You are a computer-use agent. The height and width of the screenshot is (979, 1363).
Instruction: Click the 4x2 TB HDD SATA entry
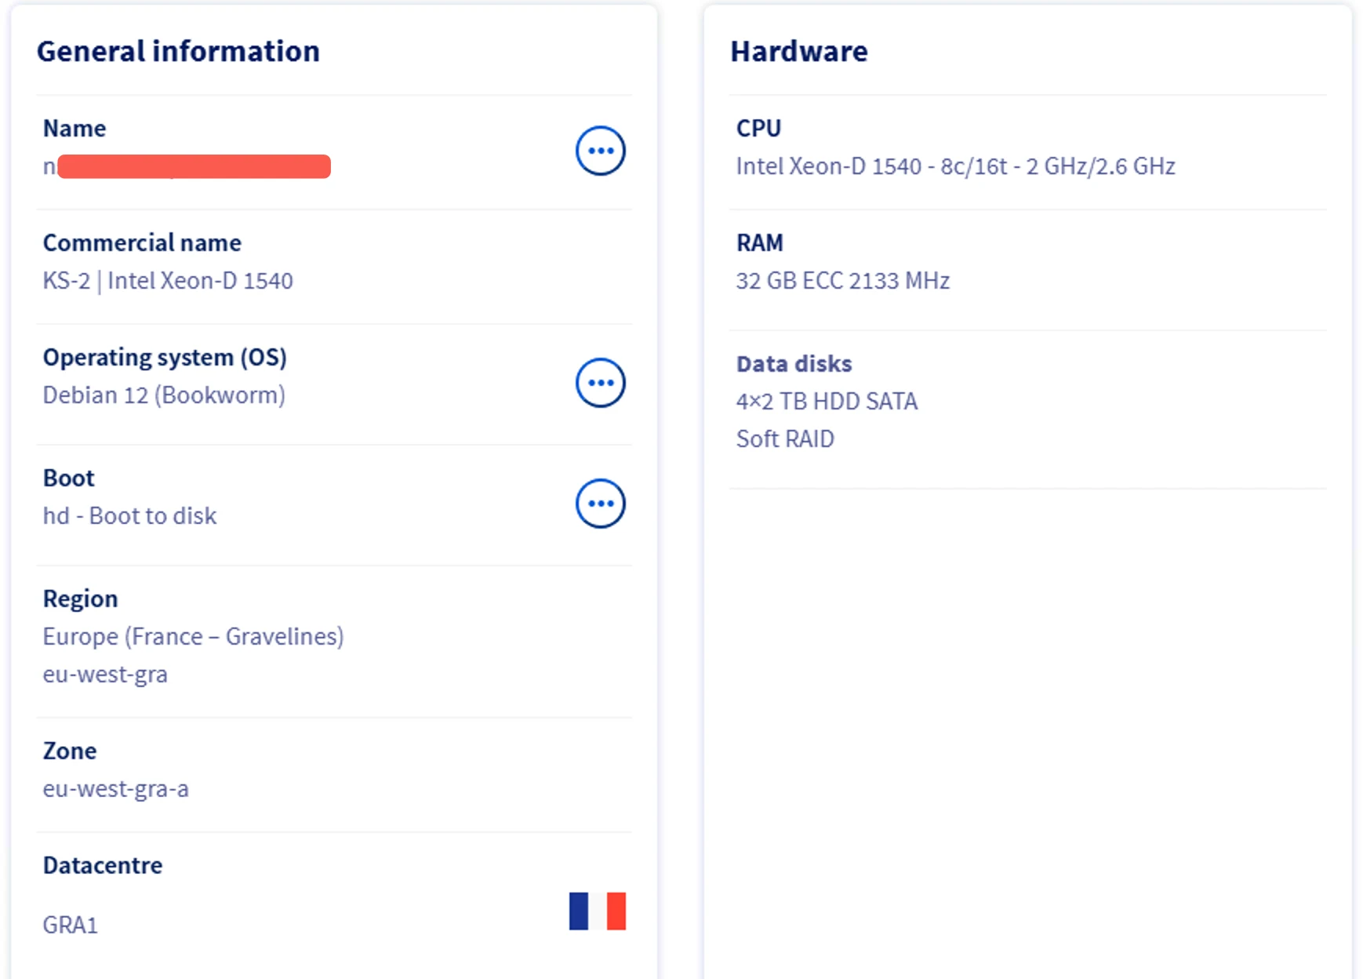tap(827, 401)
